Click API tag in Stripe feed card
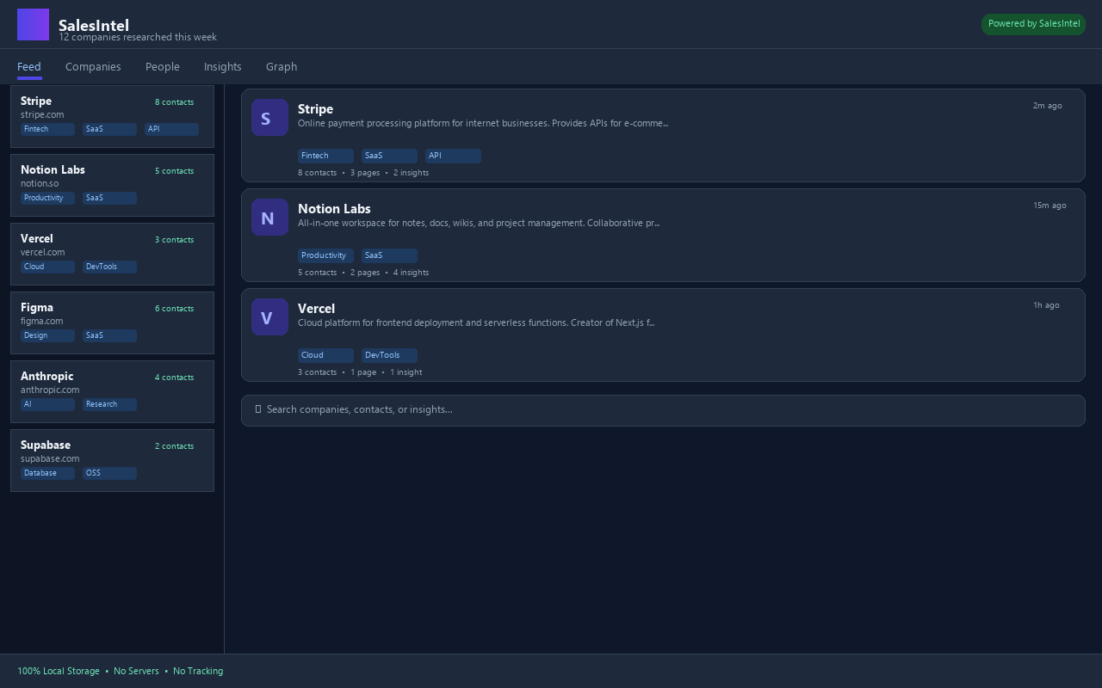 point(453,156)
